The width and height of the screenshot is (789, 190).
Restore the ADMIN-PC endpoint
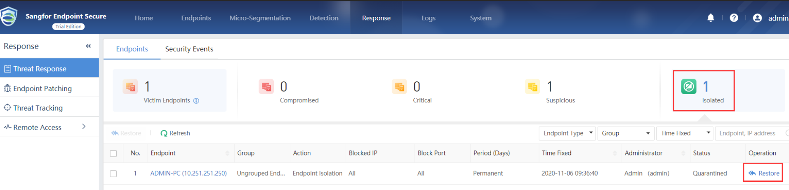764,173
